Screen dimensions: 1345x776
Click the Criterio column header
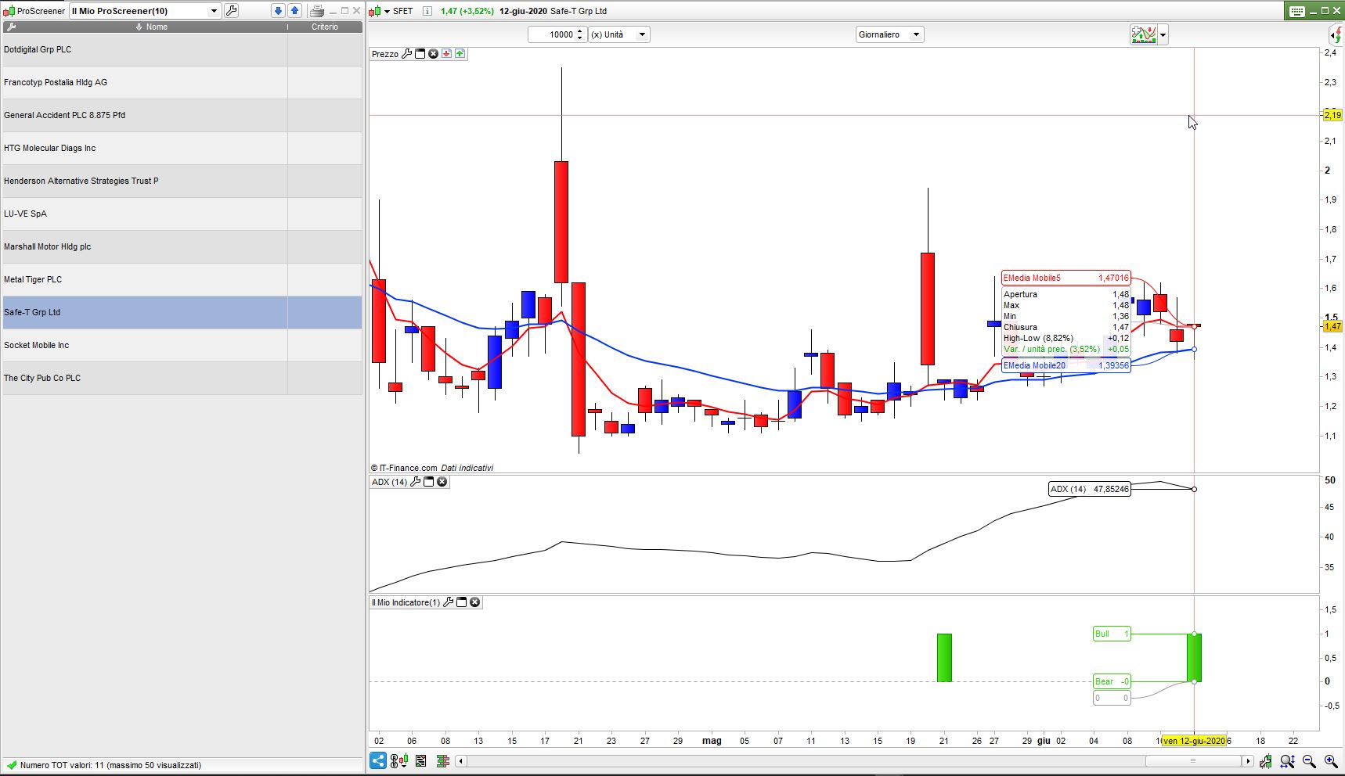[325, 27]
